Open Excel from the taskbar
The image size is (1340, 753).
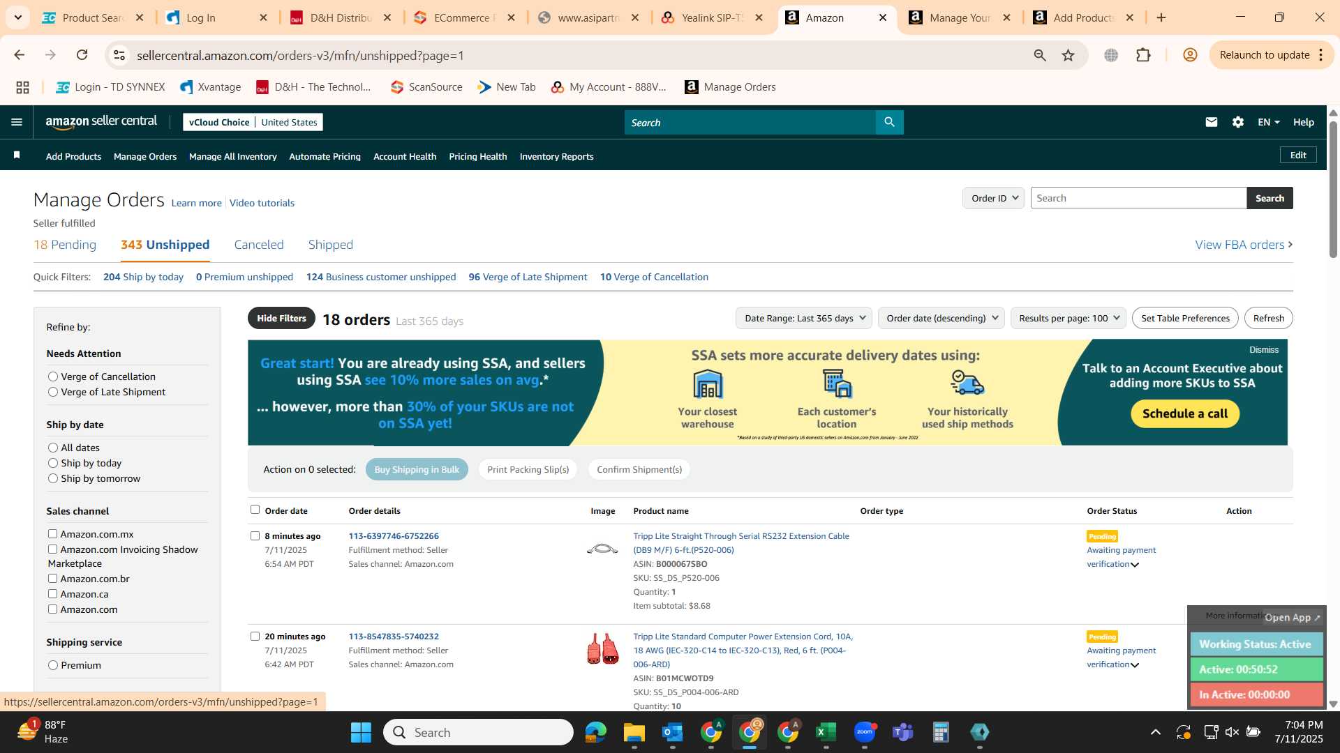tap(826, 732)
